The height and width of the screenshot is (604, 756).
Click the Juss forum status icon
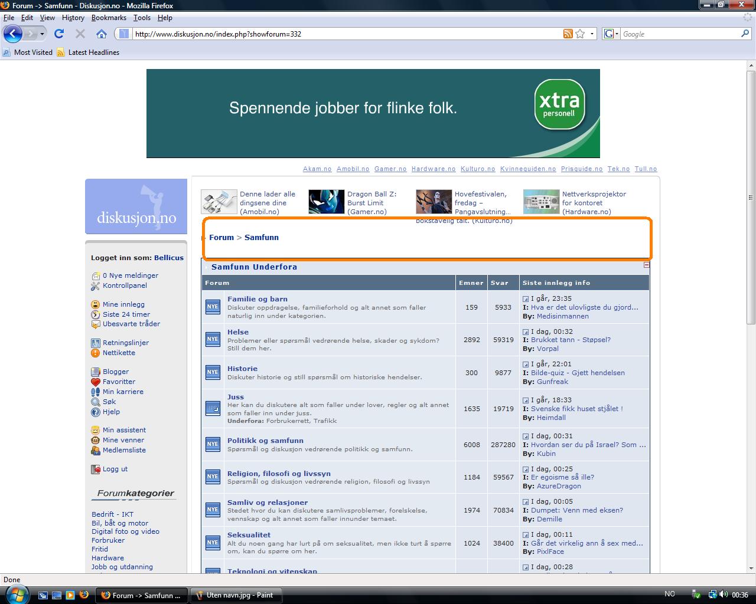pos(213,408)
